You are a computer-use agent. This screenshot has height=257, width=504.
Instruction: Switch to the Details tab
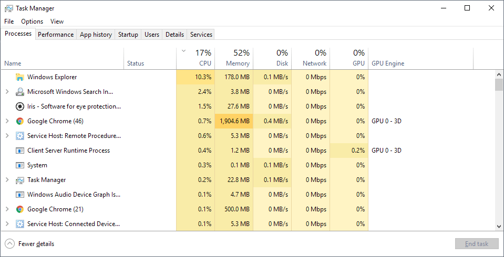point(174,35)
